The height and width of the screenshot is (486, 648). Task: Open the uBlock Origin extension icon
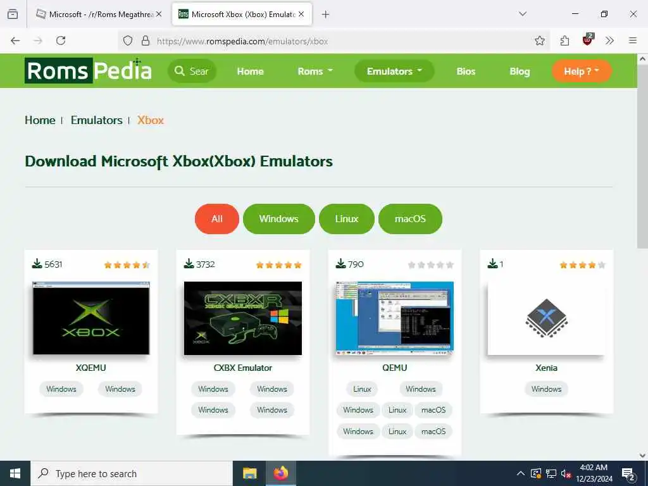tap(588, 40)
